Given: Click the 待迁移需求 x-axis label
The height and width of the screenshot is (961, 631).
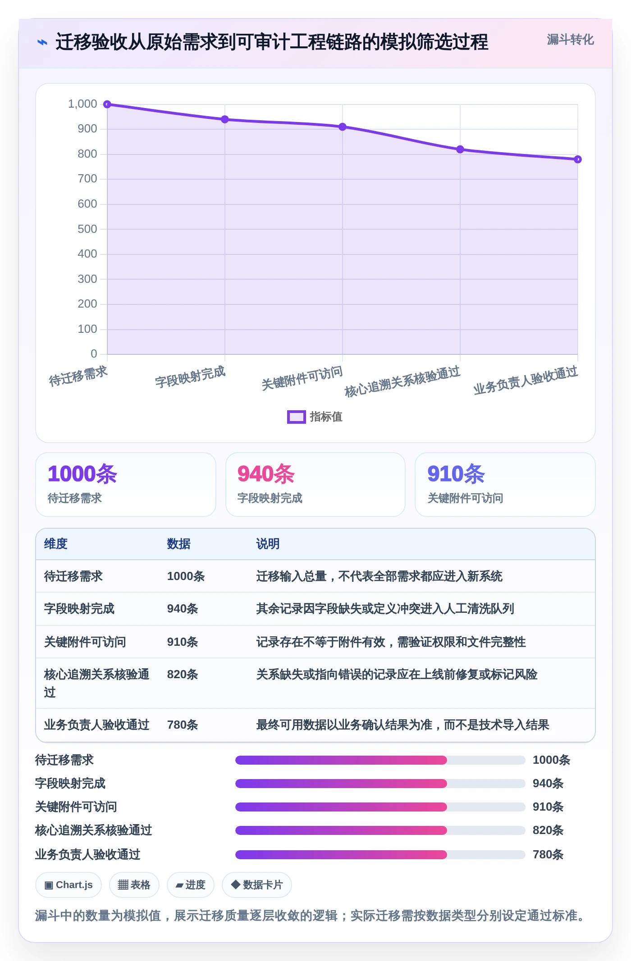Looking at the screenshot, I should click(78, 376).
